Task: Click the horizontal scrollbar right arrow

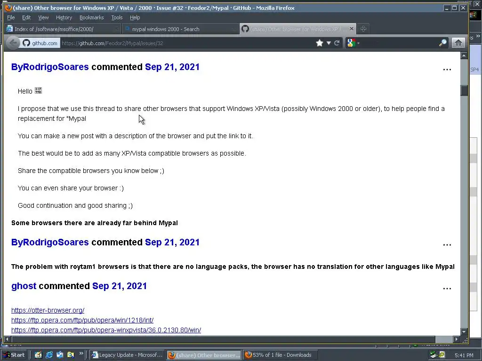Action: [457, 339]
